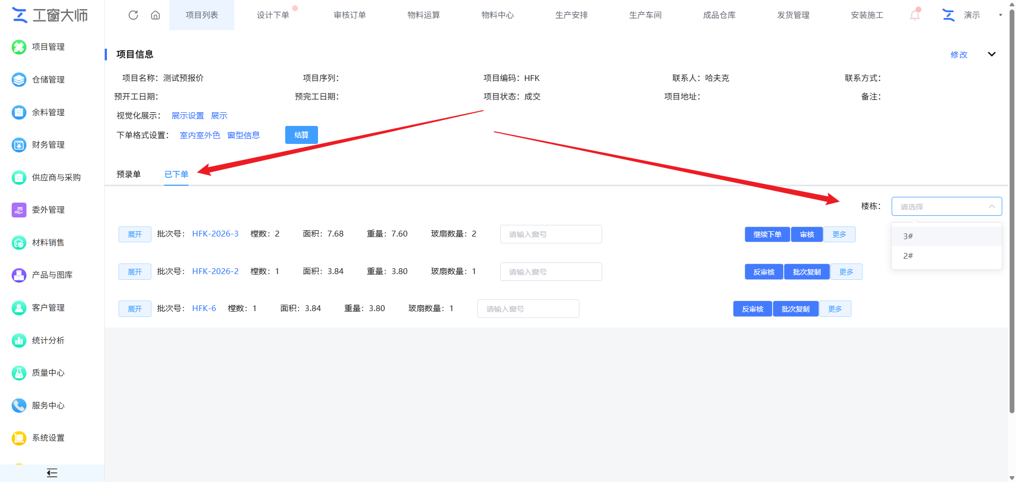
Task: Focus the window number field for HFK-2026-2
Action: pyautogui.click(x=551, y=271)
